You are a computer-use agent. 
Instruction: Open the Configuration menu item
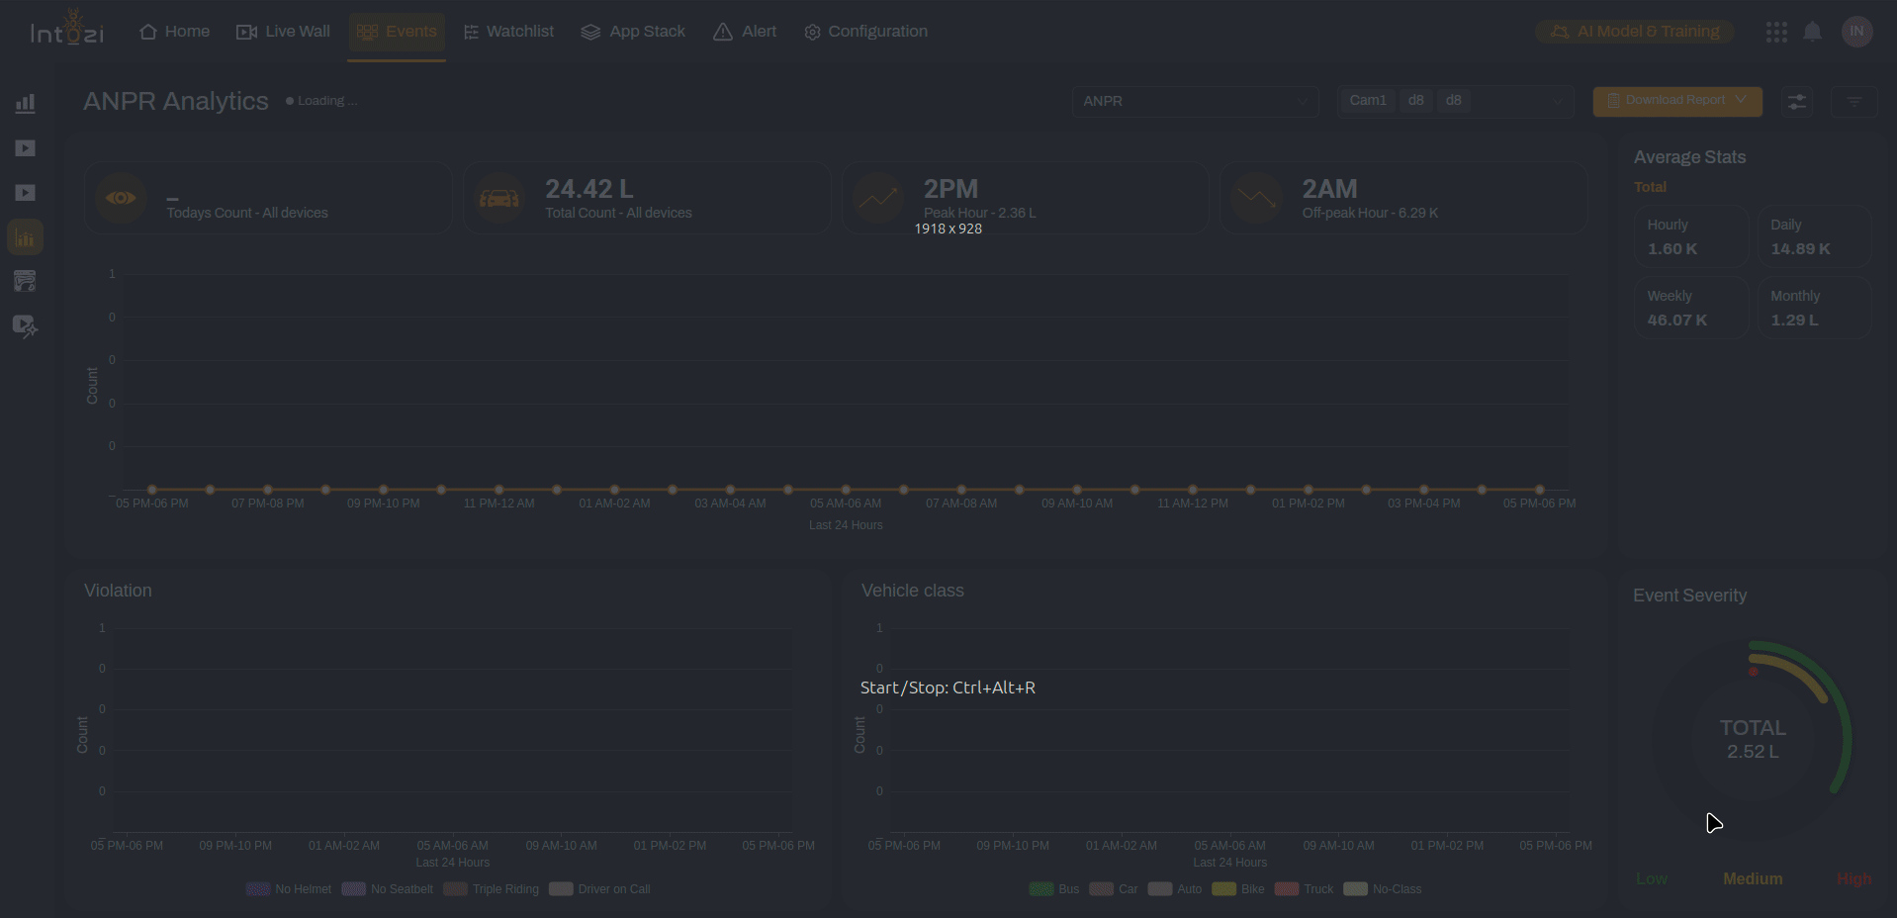[865, 32]
